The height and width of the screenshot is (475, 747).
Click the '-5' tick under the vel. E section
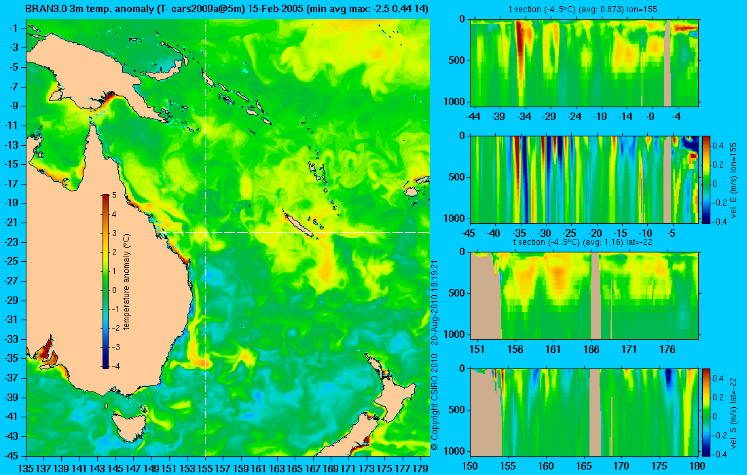tap(670, 233)
